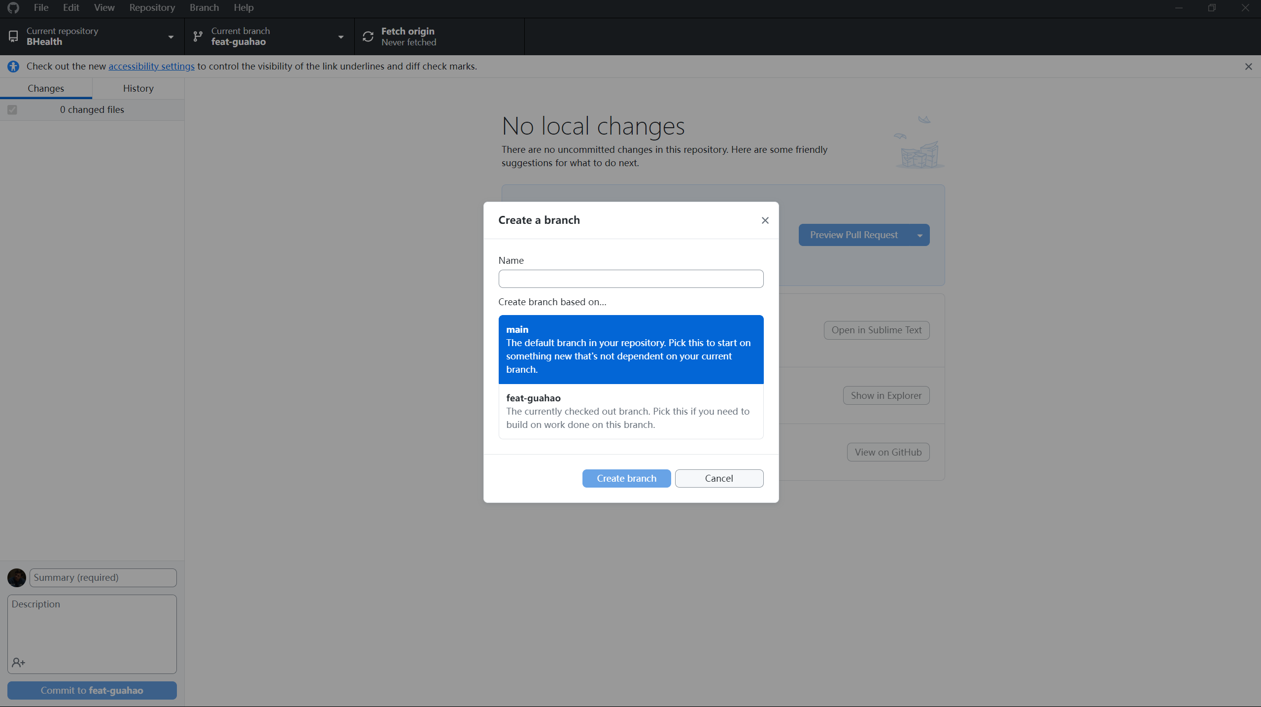
Task: Open the accessibility settings link
Action: (151, 67)
